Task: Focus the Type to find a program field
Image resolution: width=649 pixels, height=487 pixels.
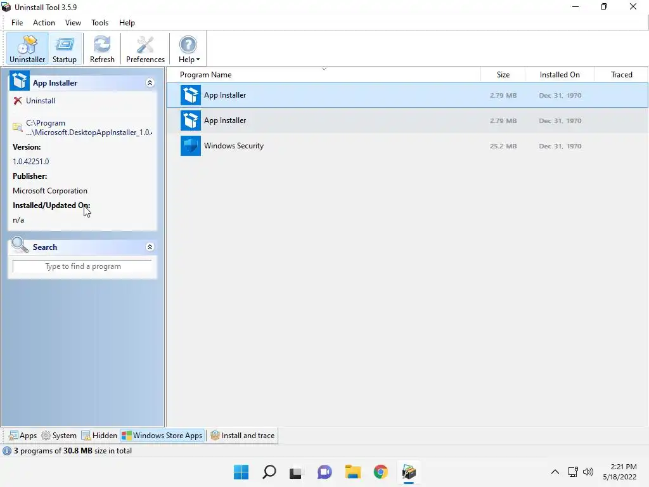Action: click(x=82, y=266)
